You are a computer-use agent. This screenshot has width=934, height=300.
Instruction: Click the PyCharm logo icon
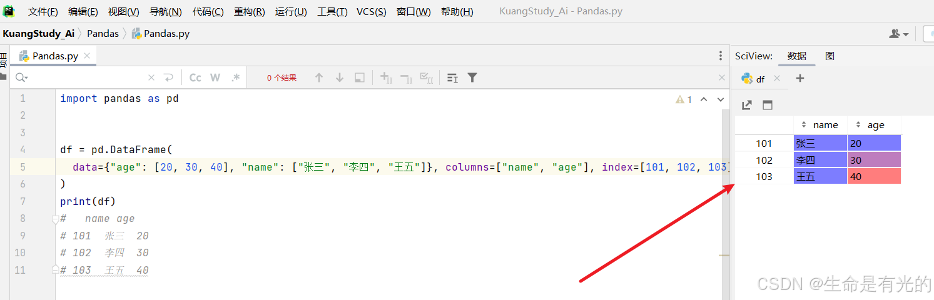9,11
